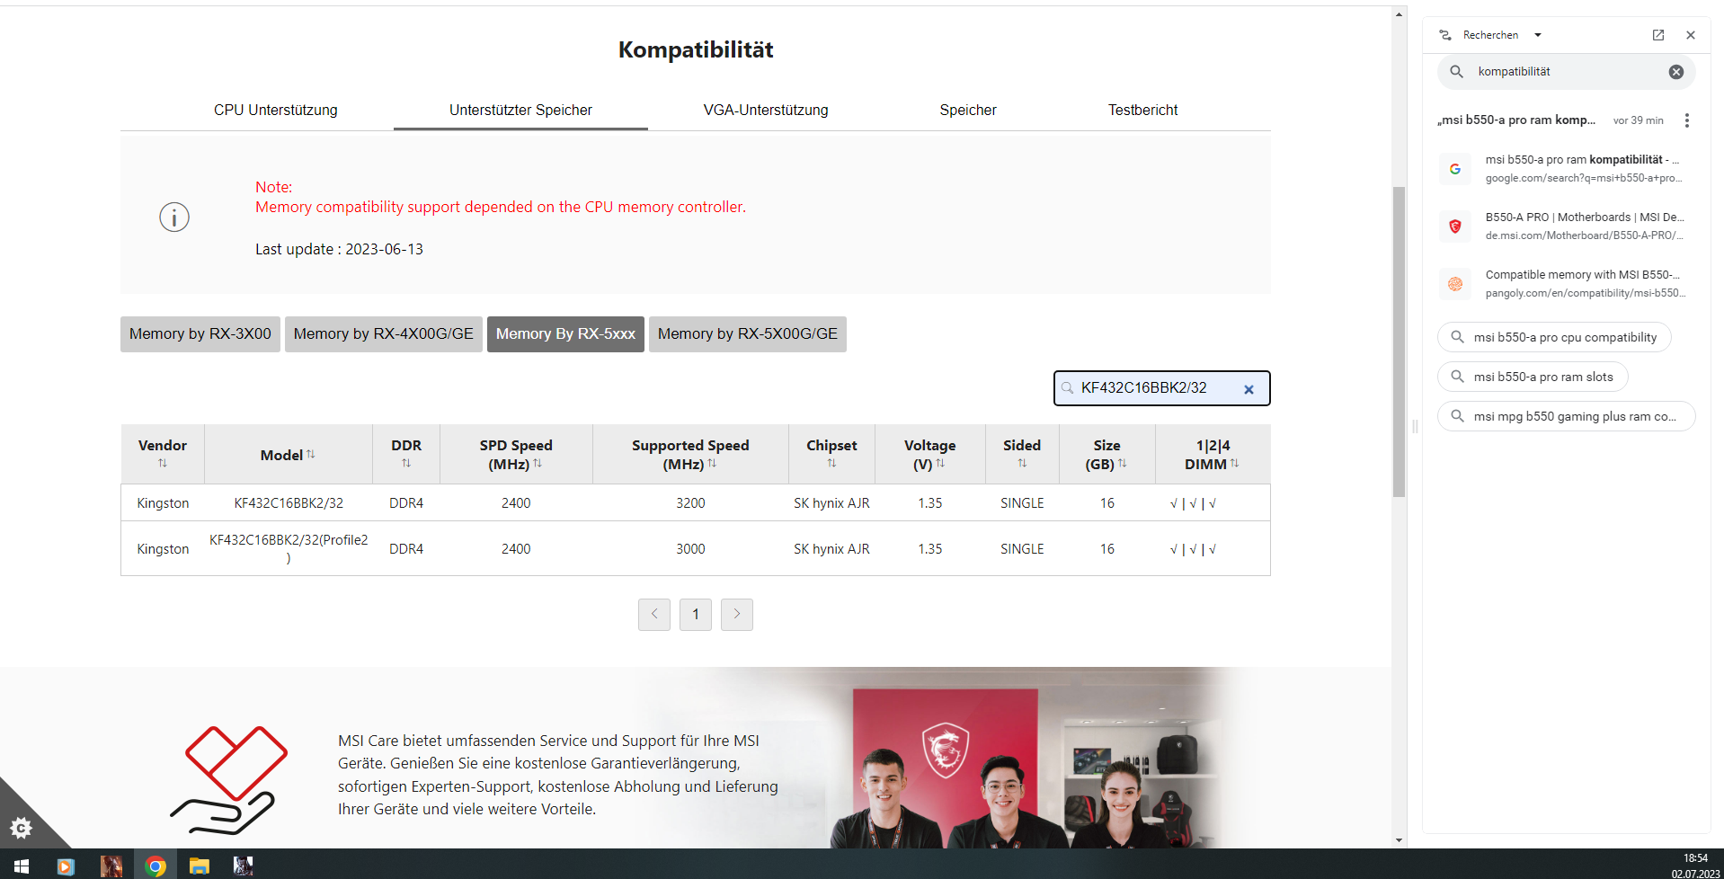Select the Memory by RX-3X00 filter

point(200,333)
